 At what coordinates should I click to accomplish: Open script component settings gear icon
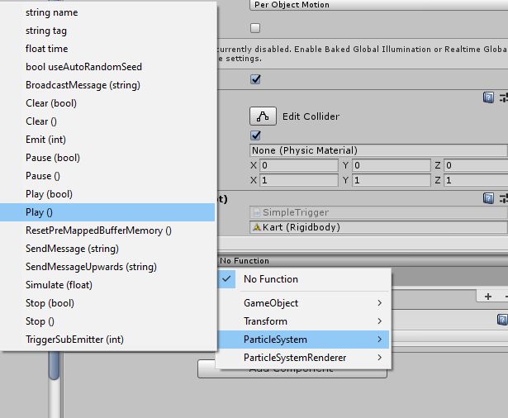click(x=504, y=198)
